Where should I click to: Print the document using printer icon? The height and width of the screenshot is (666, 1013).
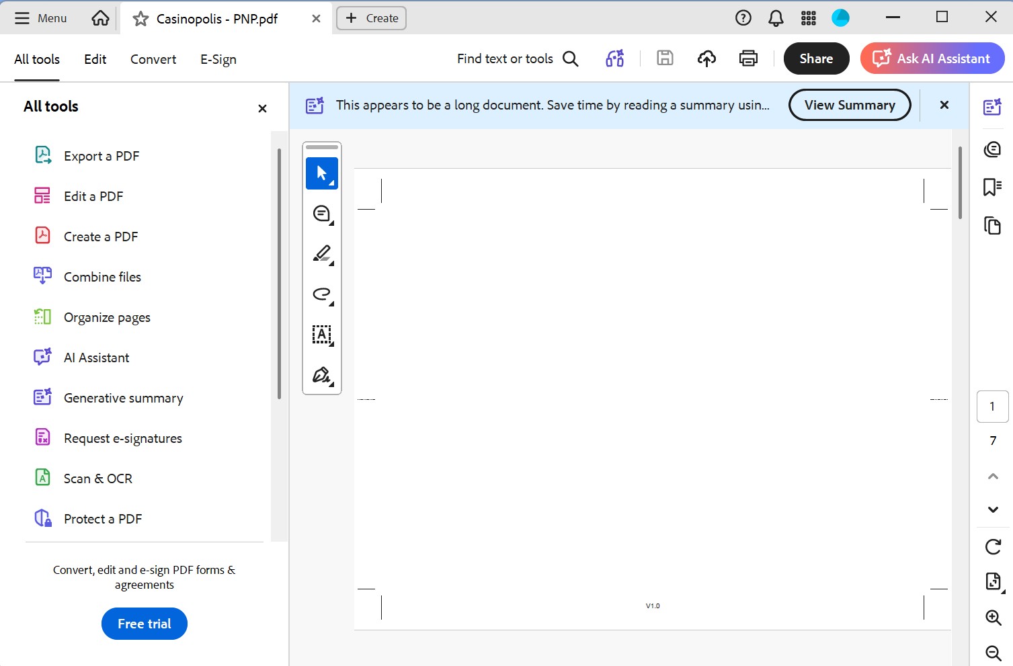(x=748, y=58)
